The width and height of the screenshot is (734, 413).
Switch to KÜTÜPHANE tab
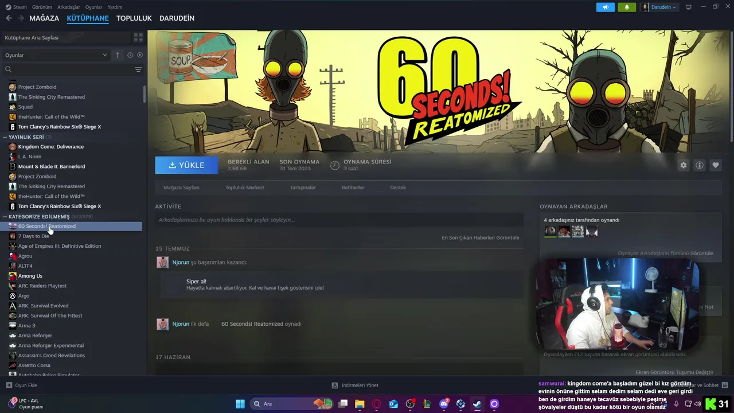(x=88, y=18)
